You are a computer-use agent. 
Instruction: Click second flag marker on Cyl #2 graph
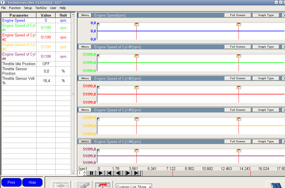(239, 87)
